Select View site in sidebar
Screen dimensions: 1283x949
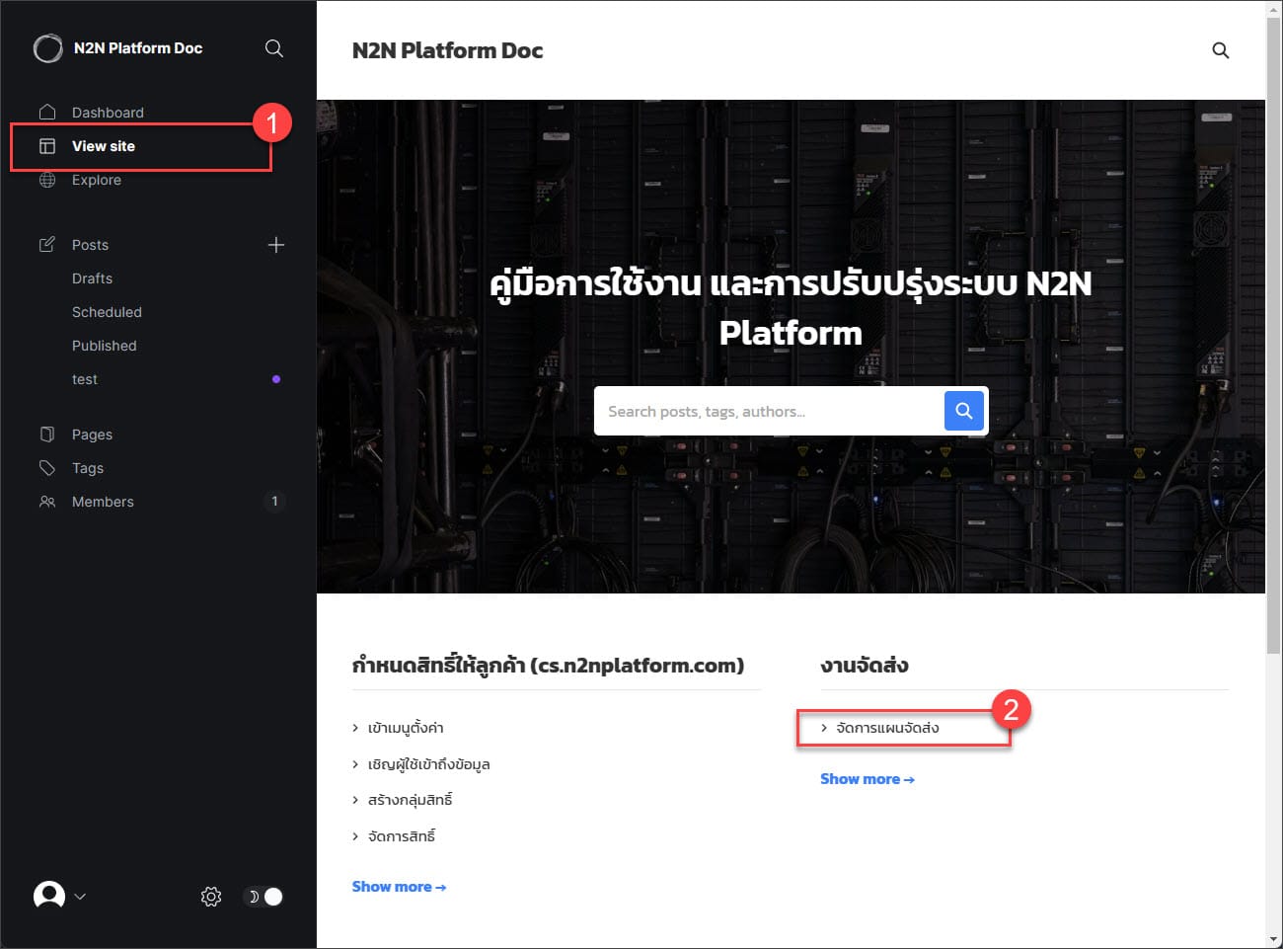104,146
